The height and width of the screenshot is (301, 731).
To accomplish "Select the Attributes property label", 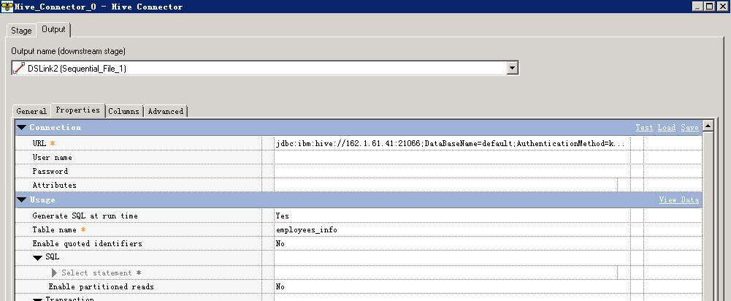I will (x=54, y=186).
